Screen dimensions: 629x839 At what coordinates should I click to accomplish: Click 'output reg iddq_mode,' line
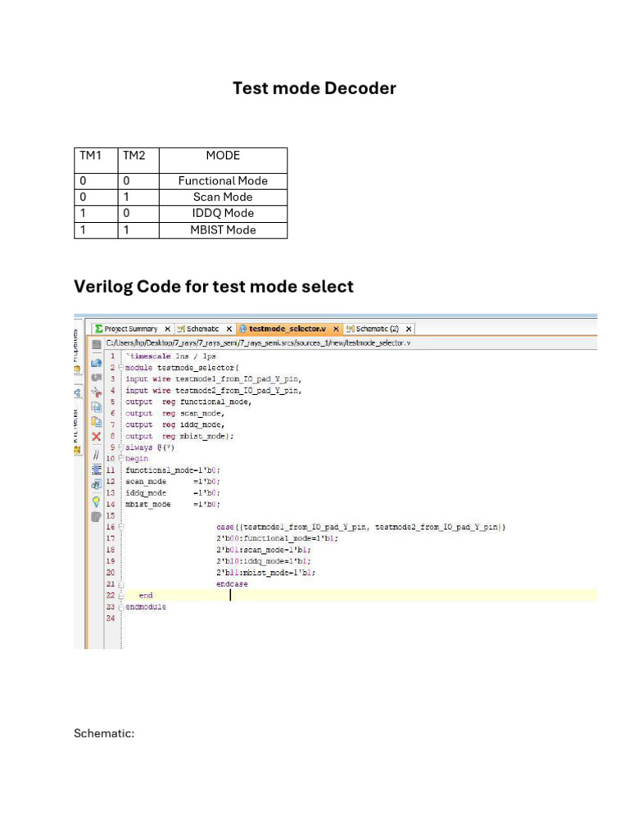(175, 425)
